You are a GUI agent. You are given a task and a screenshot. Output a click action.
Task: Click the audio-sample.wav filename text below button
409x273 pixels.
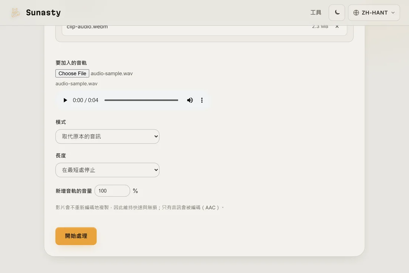tap(77, 83)
